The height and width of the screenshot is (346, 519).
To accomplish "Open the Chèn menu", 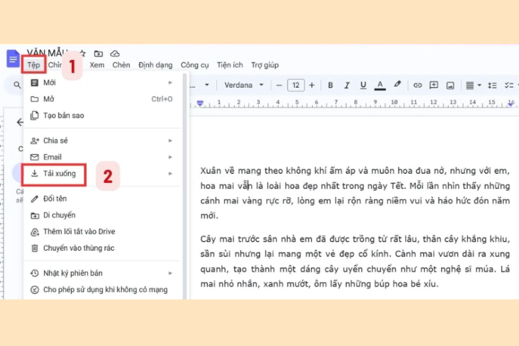I will point(121,65).
